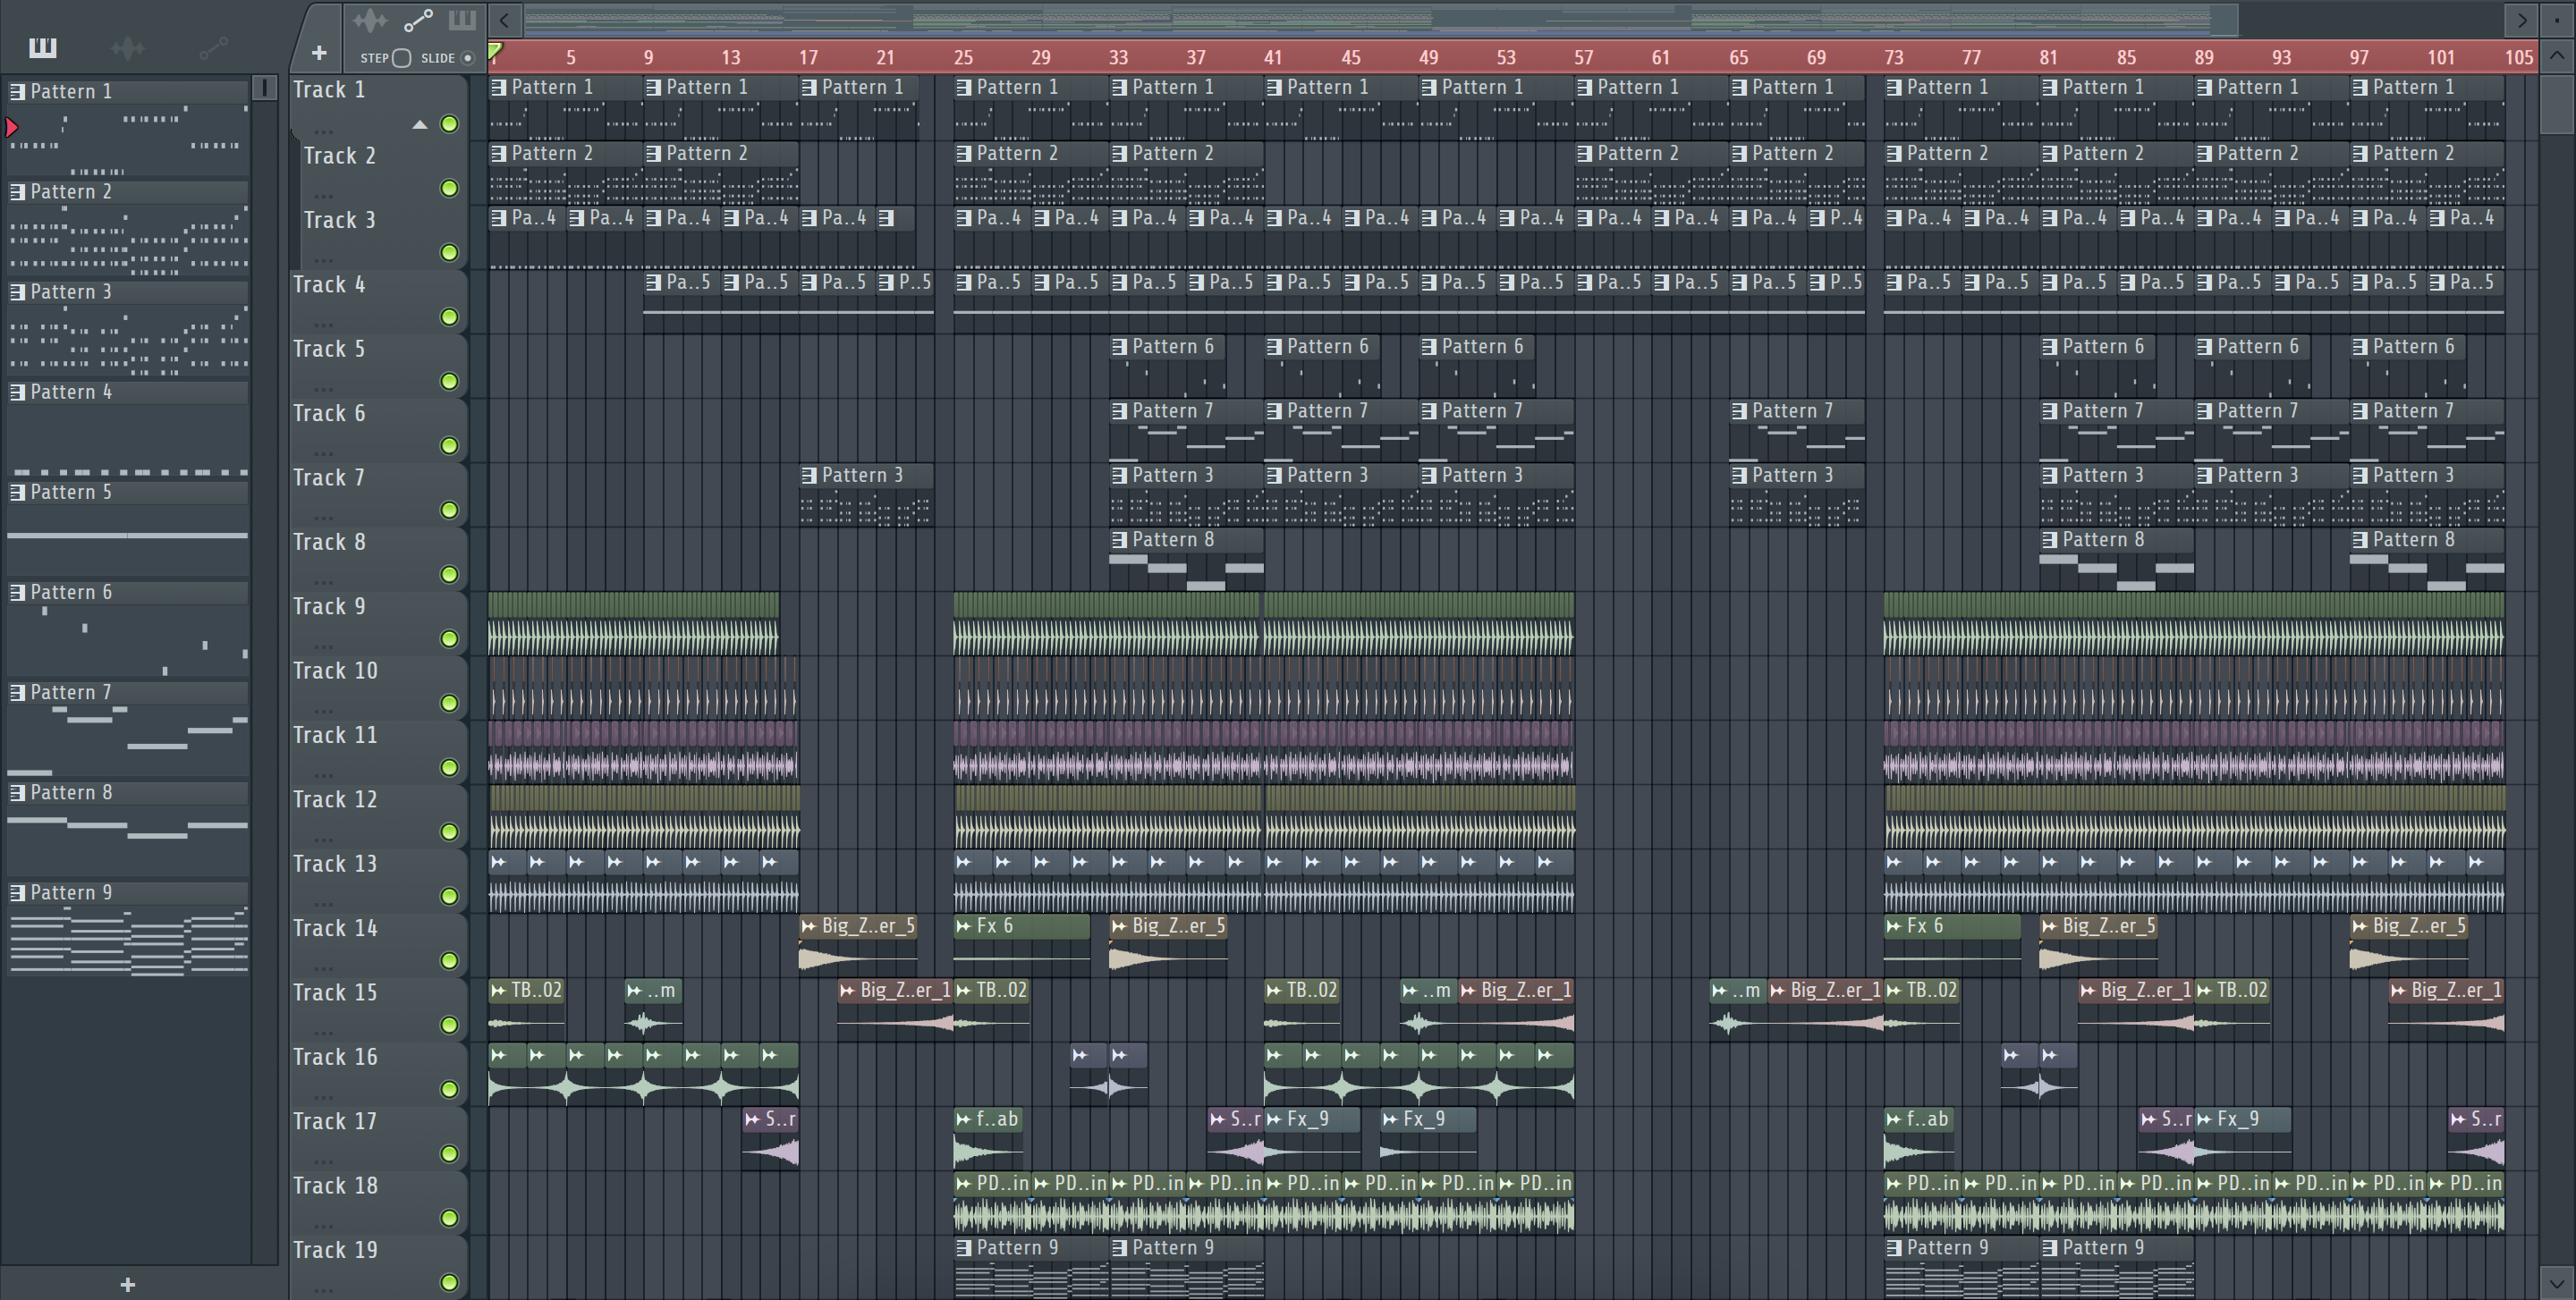Click the add track plus button

tap(319, 53)
